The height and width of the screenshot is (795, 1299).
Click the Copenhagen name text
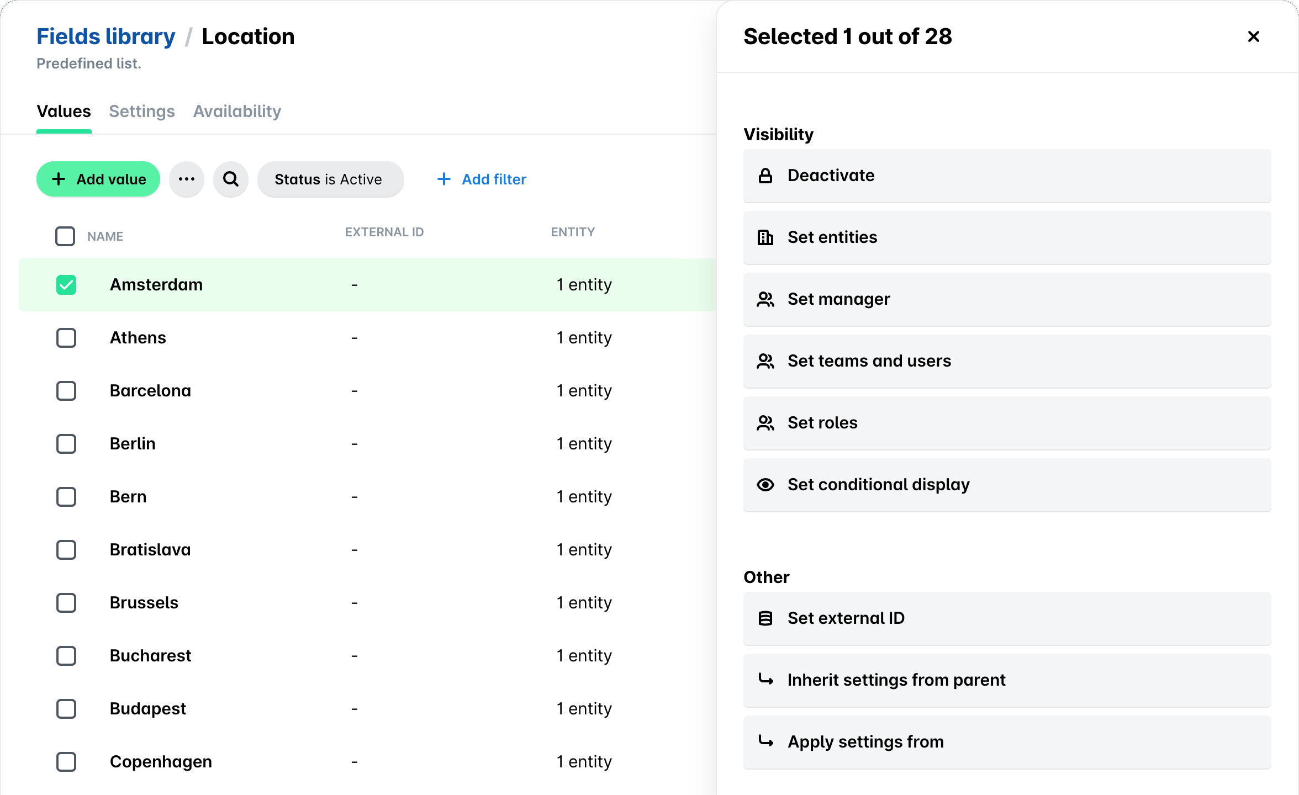(x=161, y=762)
